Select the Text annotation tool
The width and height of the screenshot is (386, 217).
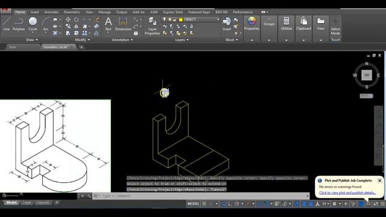coord(109,24)
